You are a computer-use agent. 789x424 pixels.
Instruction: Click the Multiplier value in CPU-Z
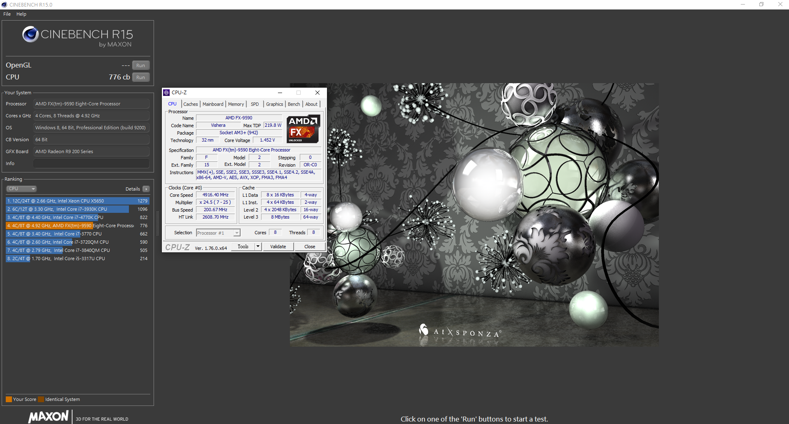pyautogui.click(x=215, y=203)
